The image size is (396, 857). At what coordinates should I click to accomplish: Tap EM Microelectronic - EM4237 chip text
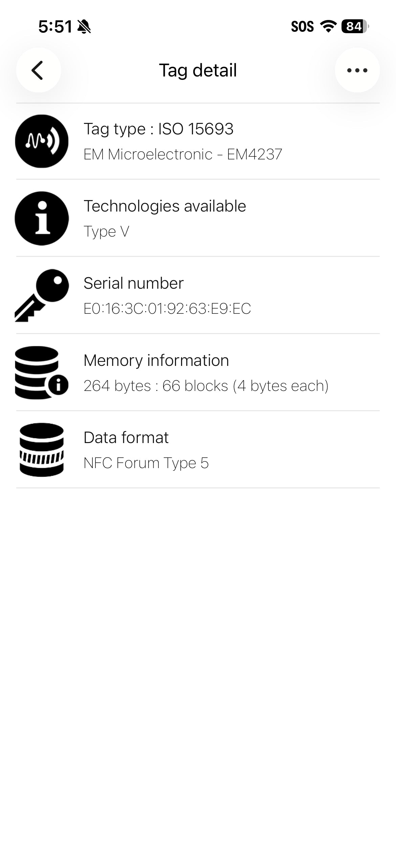tap(183, 154)
